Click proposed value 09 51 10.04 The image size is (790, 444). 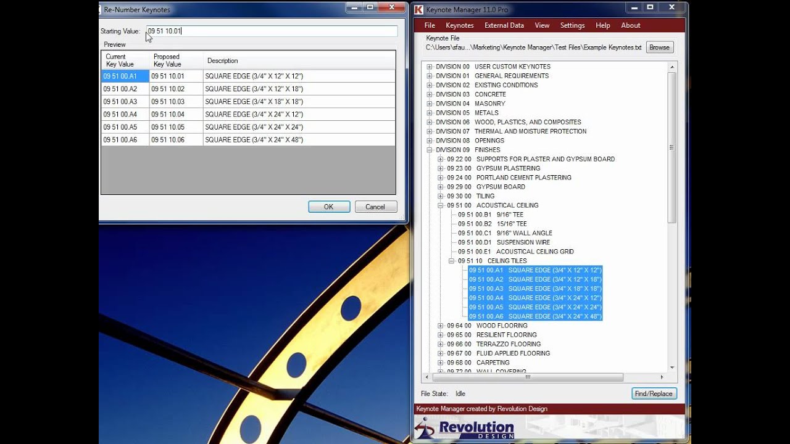(176, 115)
